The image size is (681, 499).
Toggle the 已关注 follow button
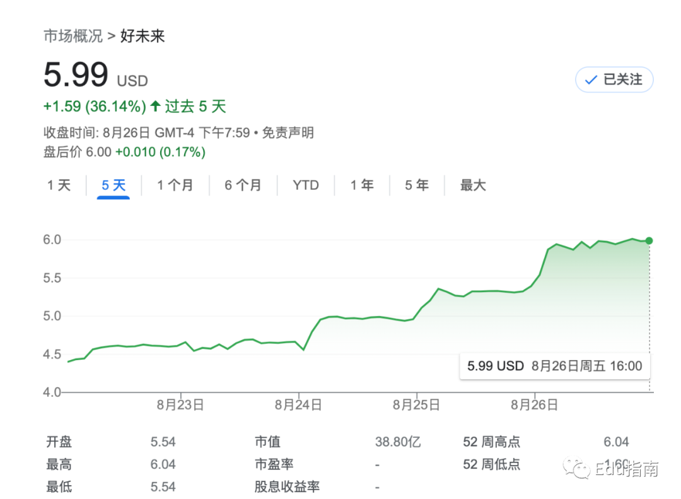click(x=614, y=79)
